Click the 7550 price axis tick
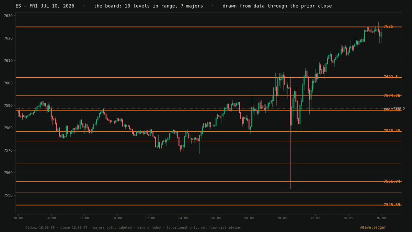This screenshot has width=412, height=232. [8, 195]
